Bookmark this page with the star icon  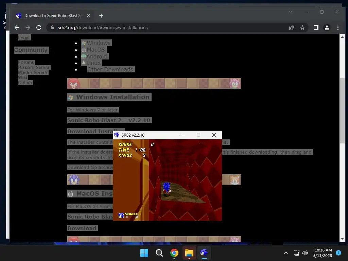302,28
